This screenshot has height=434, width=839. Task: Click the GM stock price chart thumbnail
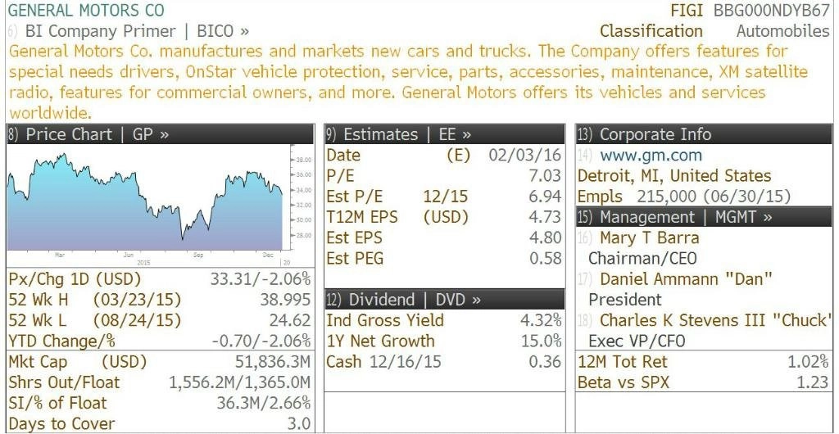click(151, 206)
